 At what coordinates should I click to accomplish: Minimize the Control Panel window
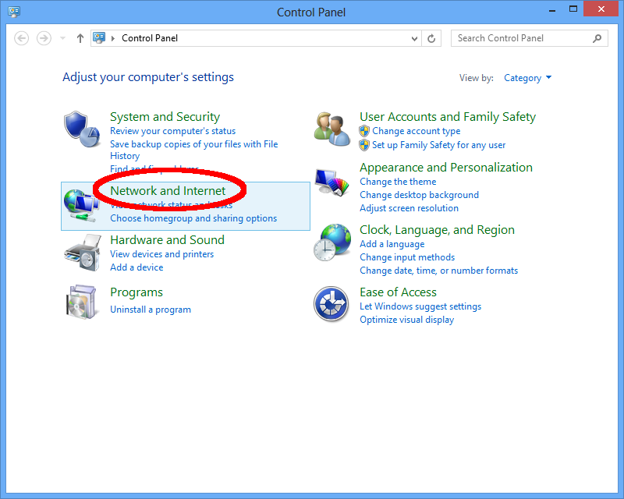[552, 9]
